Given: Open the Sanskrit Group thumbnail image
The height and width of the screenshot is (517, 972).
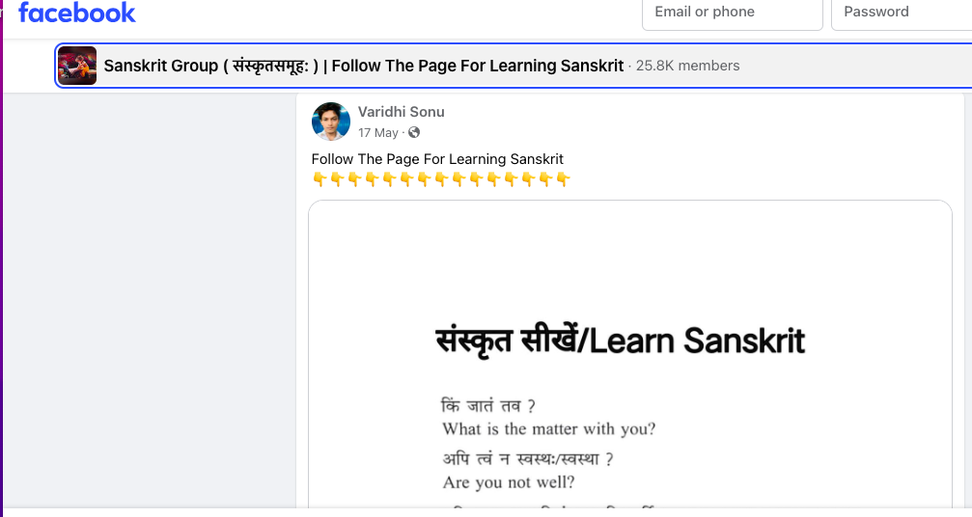Looking at the screenshot, I should tap(77, 66).
